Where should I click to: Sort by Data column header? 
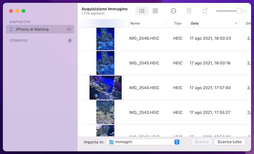[x=195, y=23]
